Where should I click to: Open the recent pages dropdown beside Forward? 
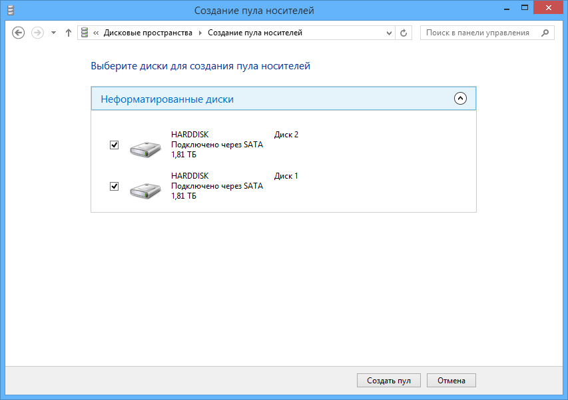(x=52, y=32)
